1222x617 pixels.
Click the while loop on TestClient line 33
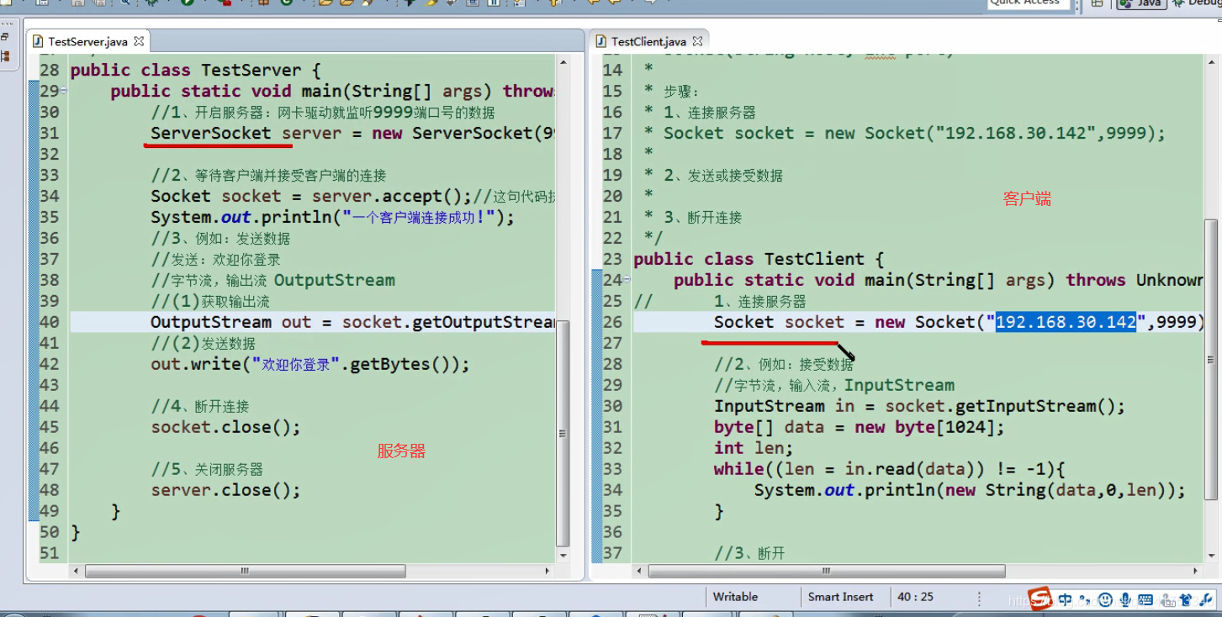[x=890, y=469]
